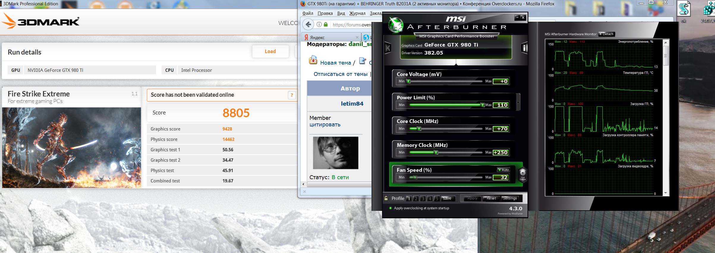Click the reply document icon after Новая тема
This screenshot has width=715, height=253.
363,61
